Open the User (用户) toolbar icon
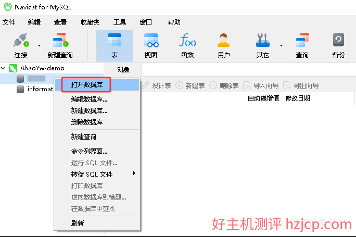Image resolution: width=356 pixels, height=237 pixels. point(224,40)
